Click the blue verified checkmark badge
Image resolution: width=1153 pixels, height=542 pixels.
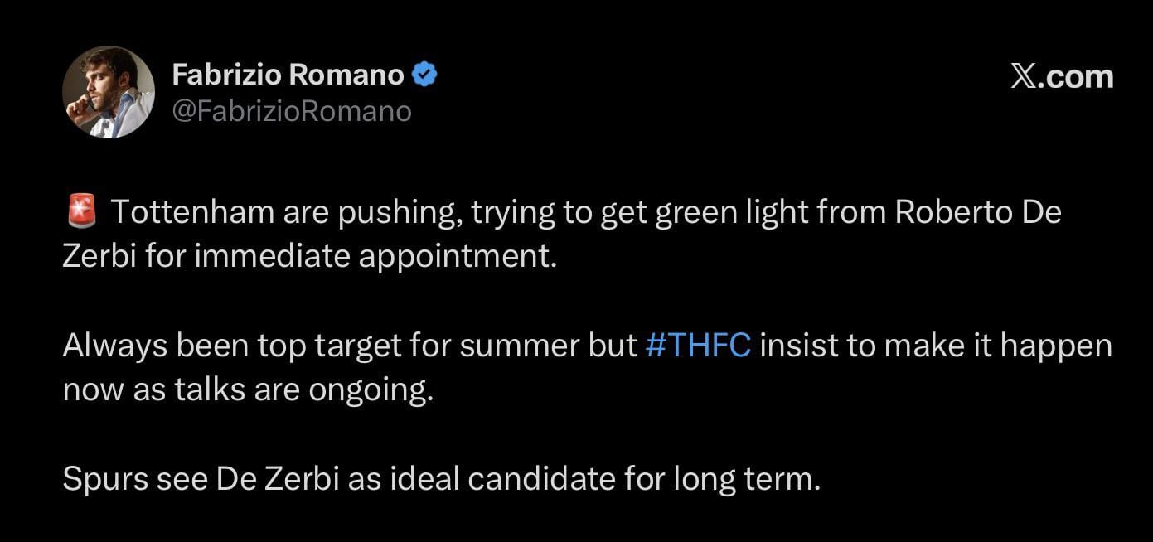(424, 75)
